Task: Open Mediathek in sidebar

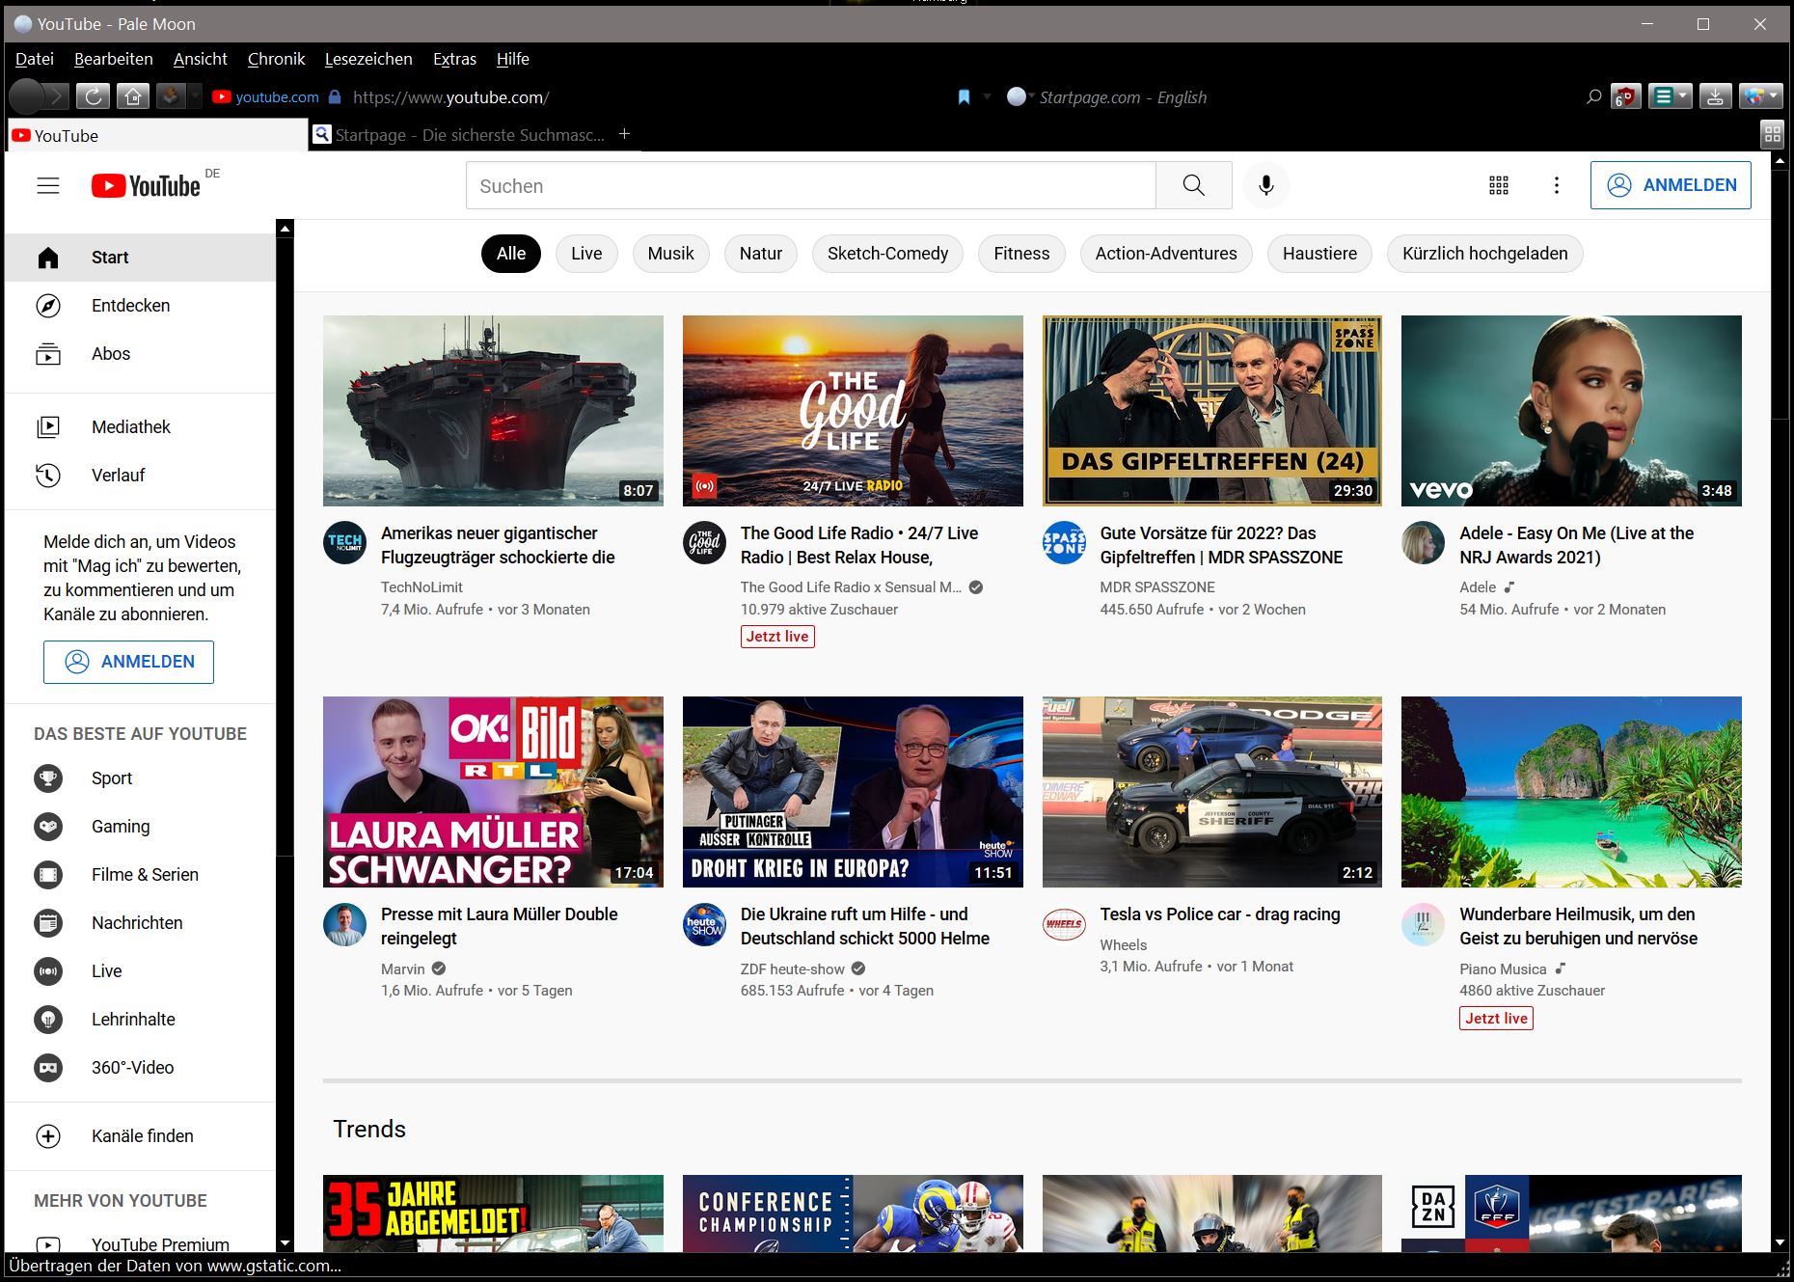Action: tap(141, 427)
